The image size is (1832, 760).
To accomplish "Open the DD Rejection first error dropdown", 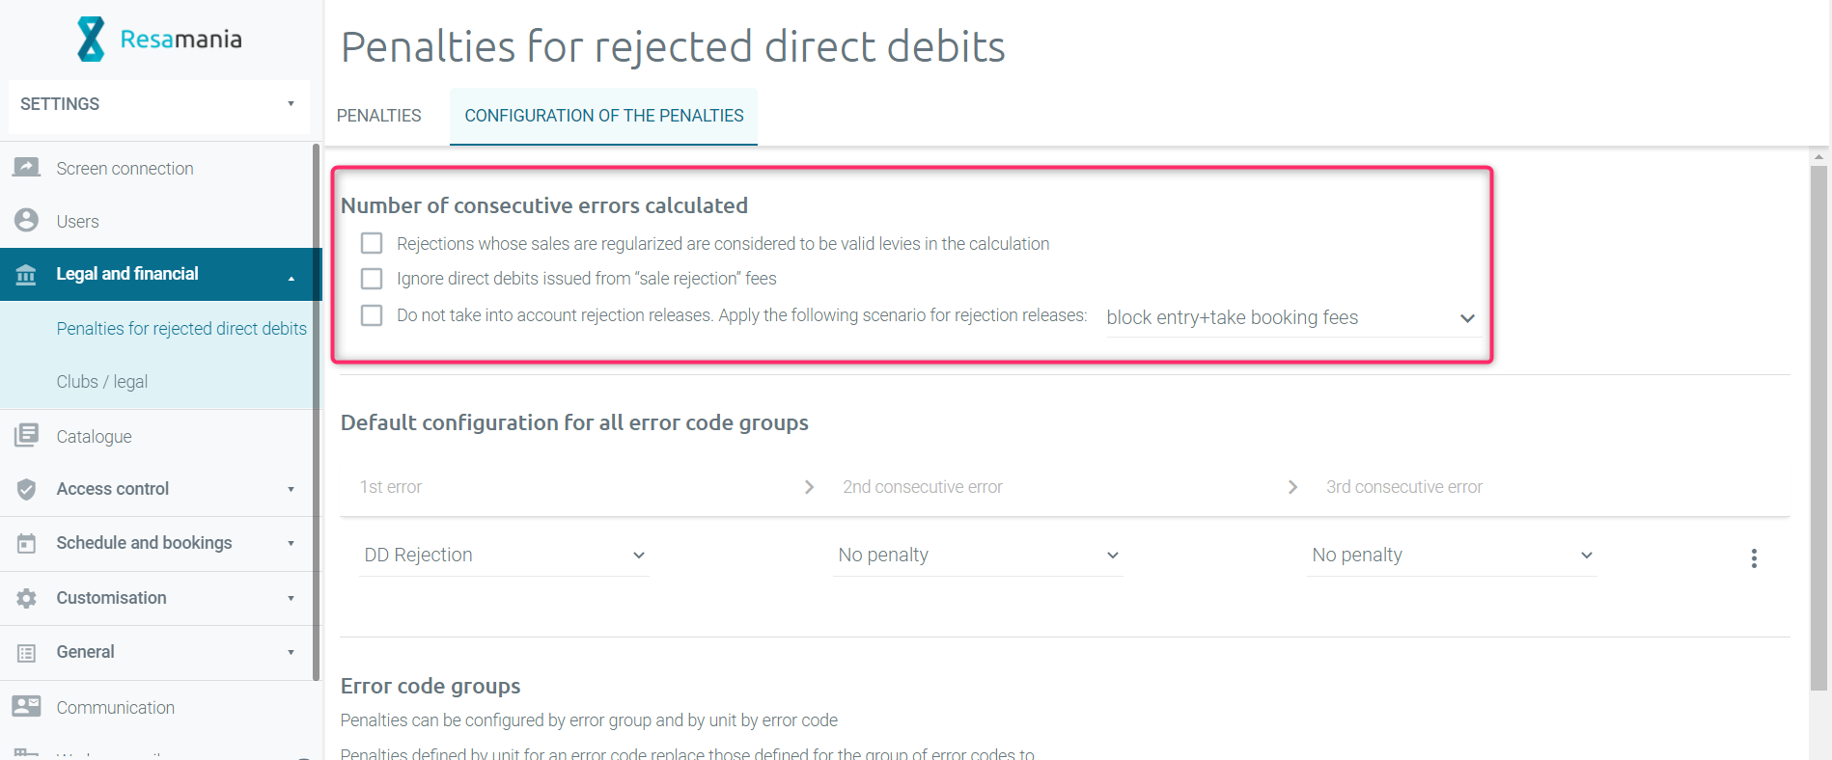I will click(503, 556).
